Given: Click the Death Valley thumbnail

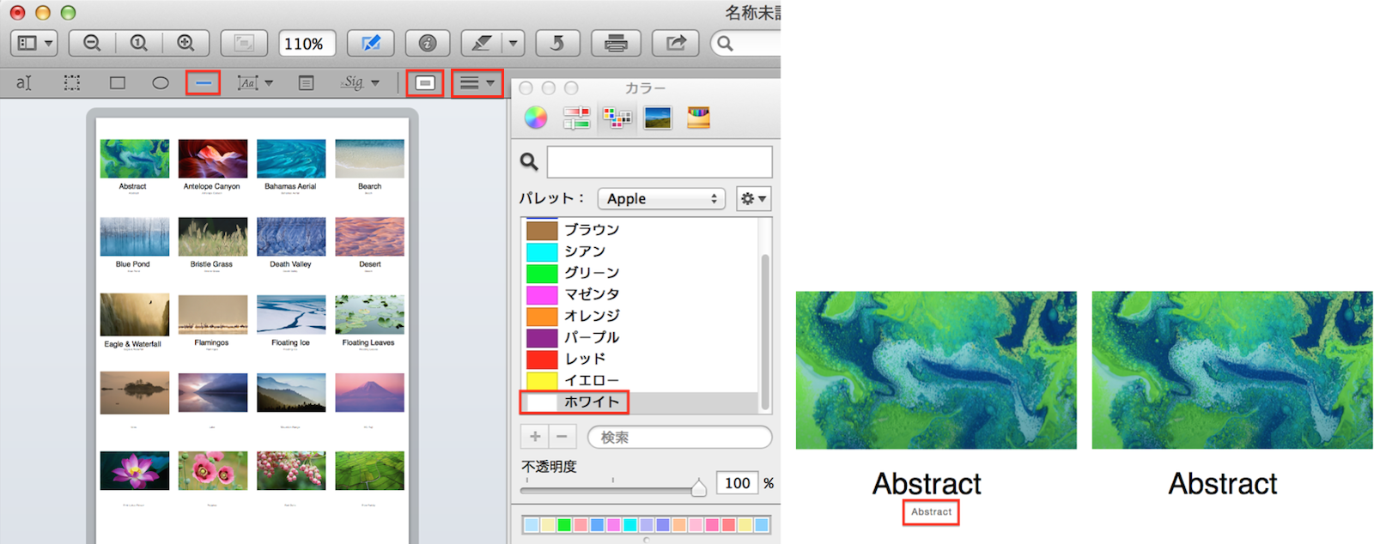Looking at the screenshot, I should [x=291, y=237].
